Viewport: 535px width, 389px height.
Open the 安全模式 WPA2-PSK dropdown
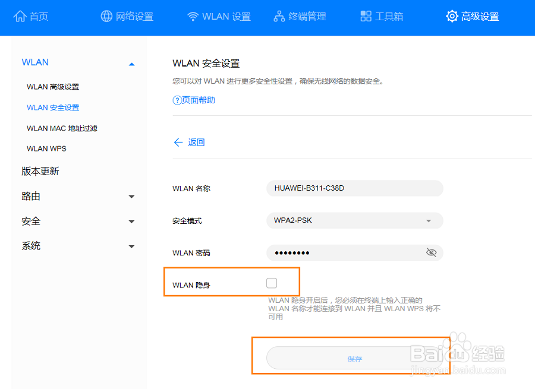click(x=428, y=220)
